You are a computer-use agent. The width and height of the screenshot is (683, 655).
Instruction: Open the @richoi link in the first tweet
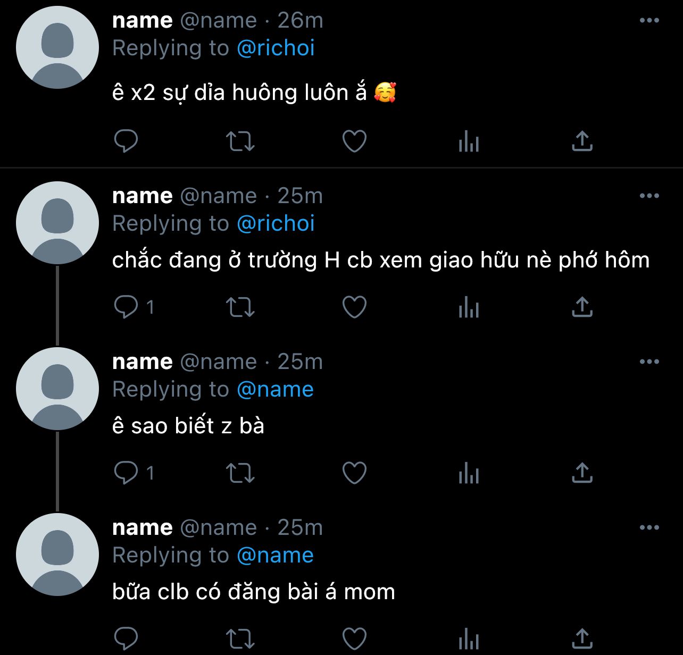[276, 48]
